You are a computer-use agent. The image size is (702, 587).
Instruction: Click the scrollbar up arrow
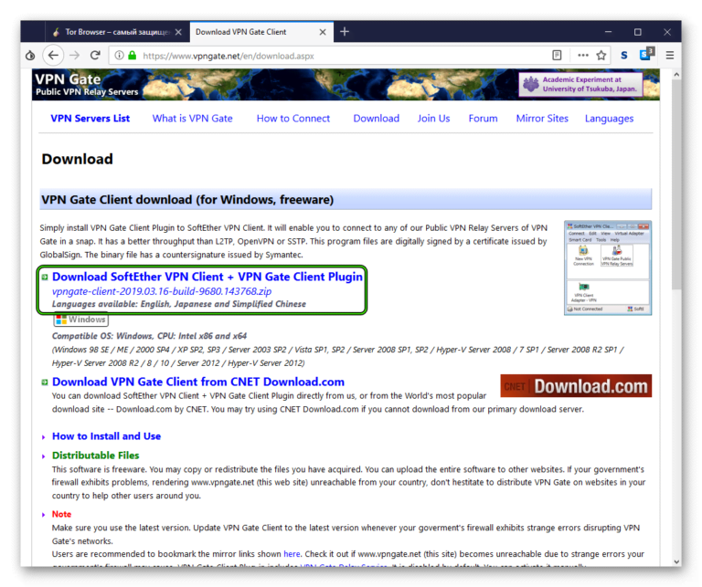pos(676,75)
